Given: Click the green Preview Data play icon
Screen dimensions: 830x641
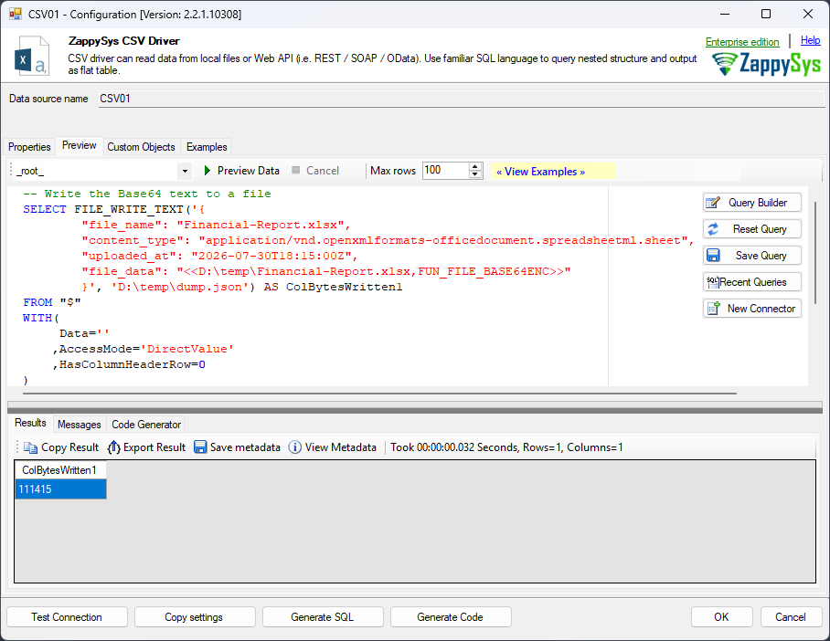Looking at the screenshot, I should coord(207,171).
